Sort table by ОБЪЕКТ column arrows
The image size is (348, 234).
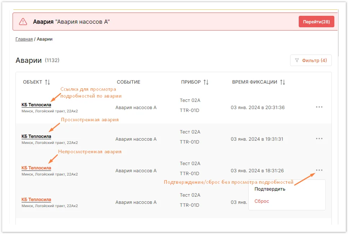coord(47,82)
